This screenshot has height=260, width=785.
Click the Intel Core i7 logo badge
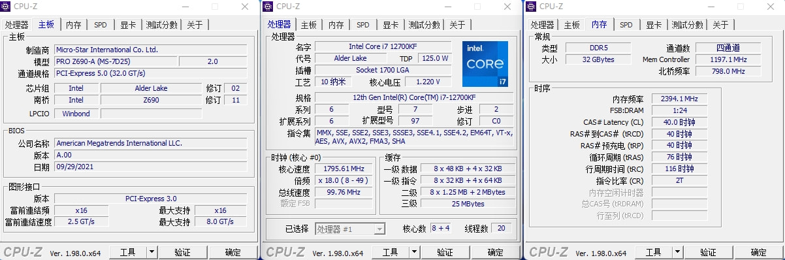tap(485, 64)
